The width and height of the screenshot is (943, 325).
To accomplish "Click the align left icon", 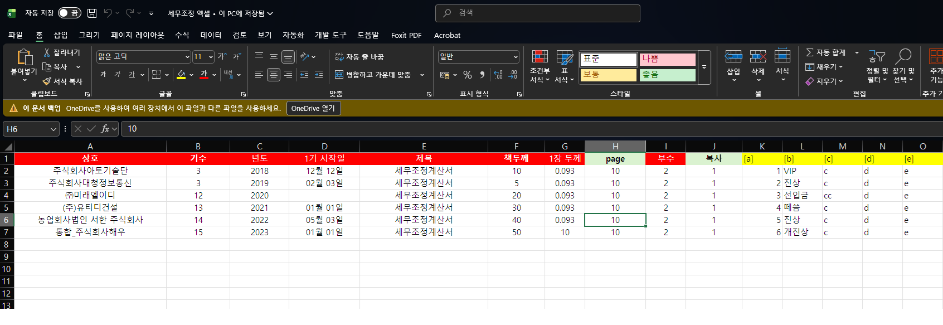I will click(x=259, y=75).
